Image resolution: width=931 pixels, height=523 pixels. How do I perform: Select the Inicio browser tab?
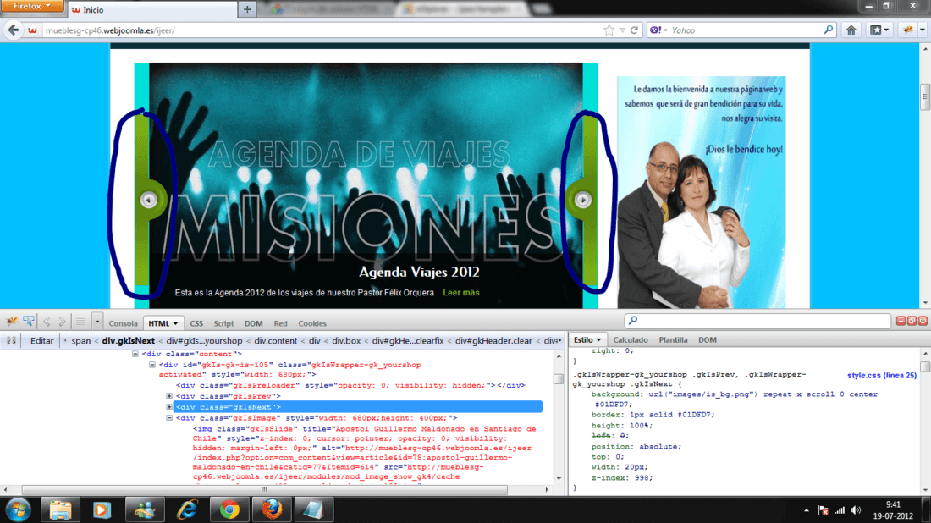(152, 9)
